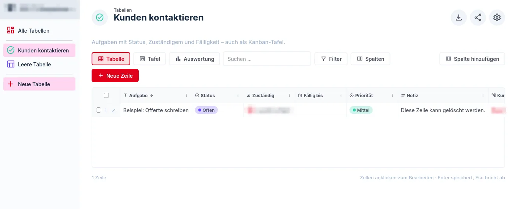
Task: Open the Aufgabe column options menu dots
Action: click(187, 95)
